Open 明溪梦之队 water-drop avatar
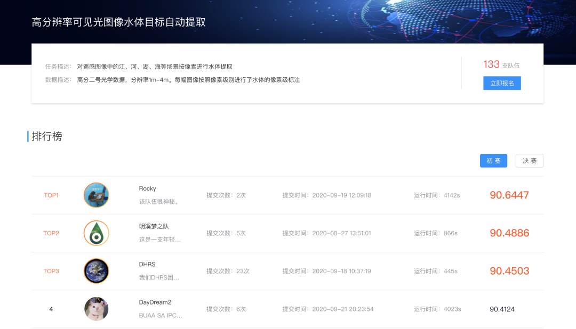The height and width of the screenshot is (329, 576). [96, 233]
